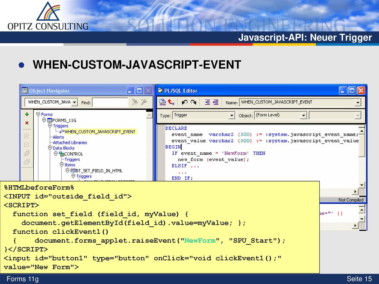
Task: Click the green plus Create icon
Action: point(27,114)
